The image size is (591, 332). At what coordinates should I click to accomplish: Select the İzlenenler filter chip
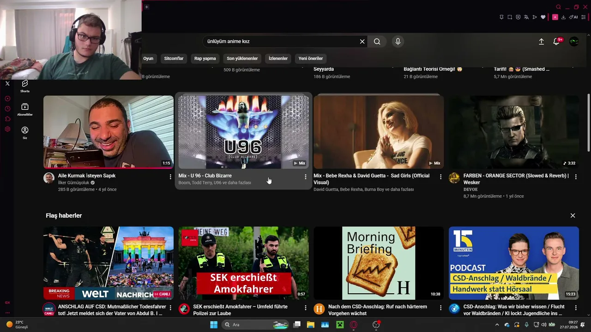pyautogui.click(x=278, y=59)
